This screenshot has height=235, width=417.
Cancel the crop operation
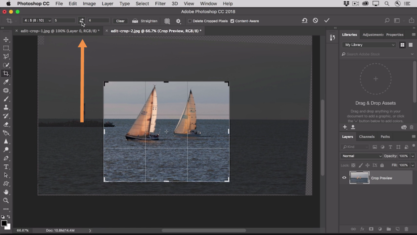coord(315,21)
